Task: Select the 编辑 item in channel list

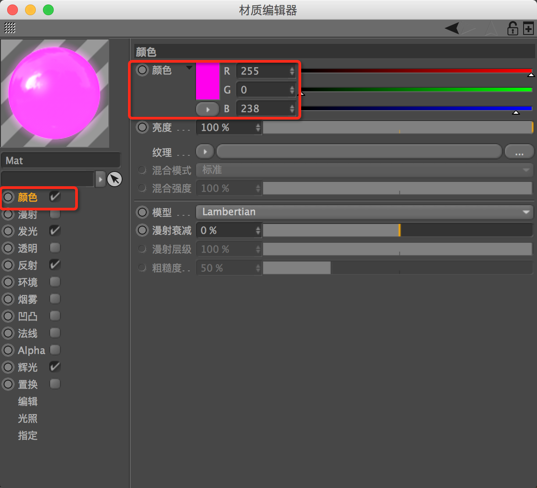Action: pos(28,402)
